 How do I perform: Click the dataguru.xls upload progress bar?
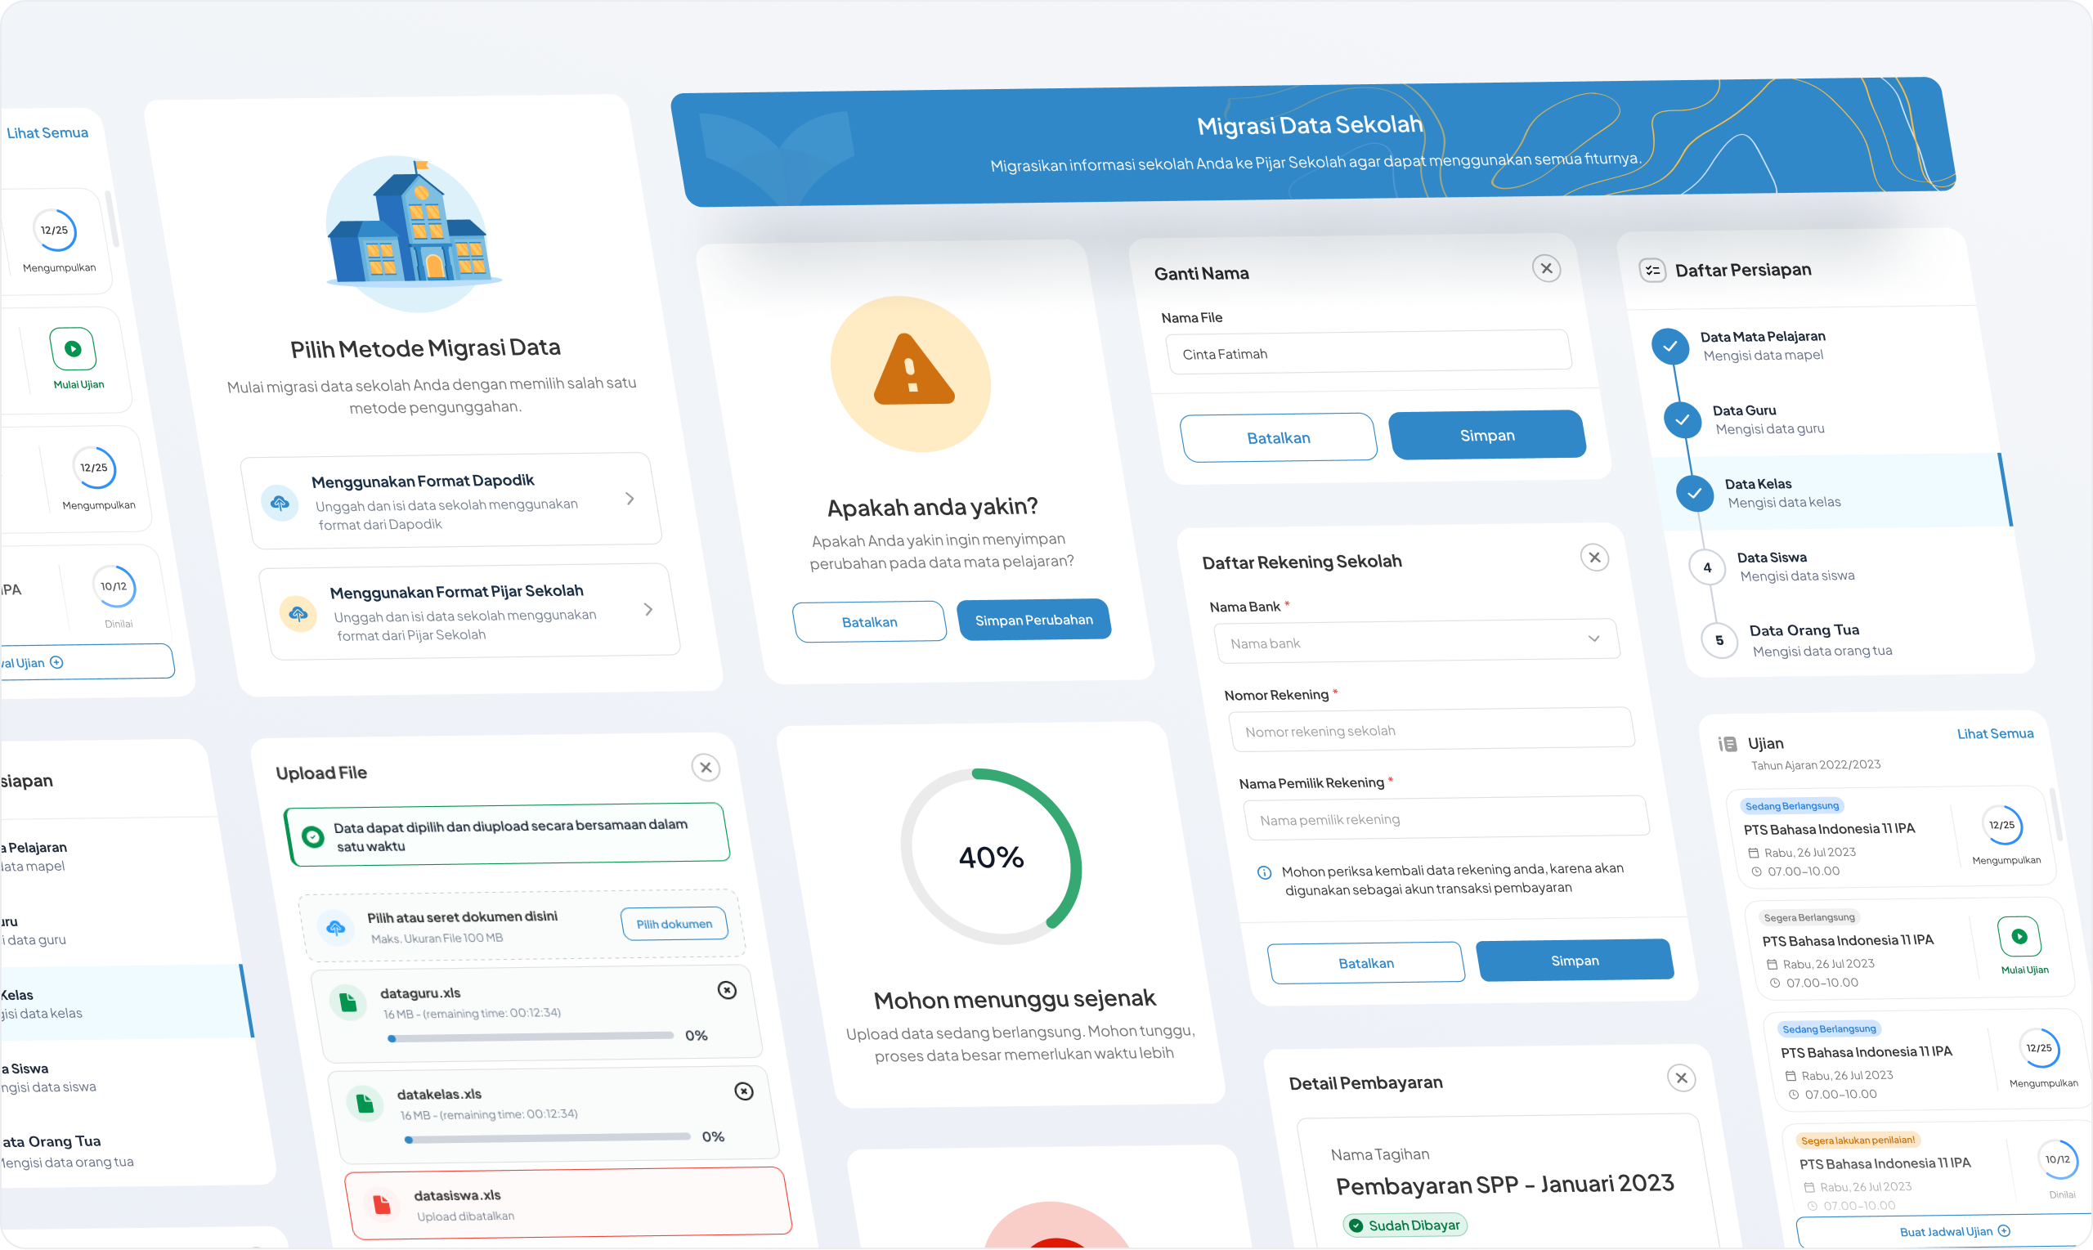tap(530, 1037)
